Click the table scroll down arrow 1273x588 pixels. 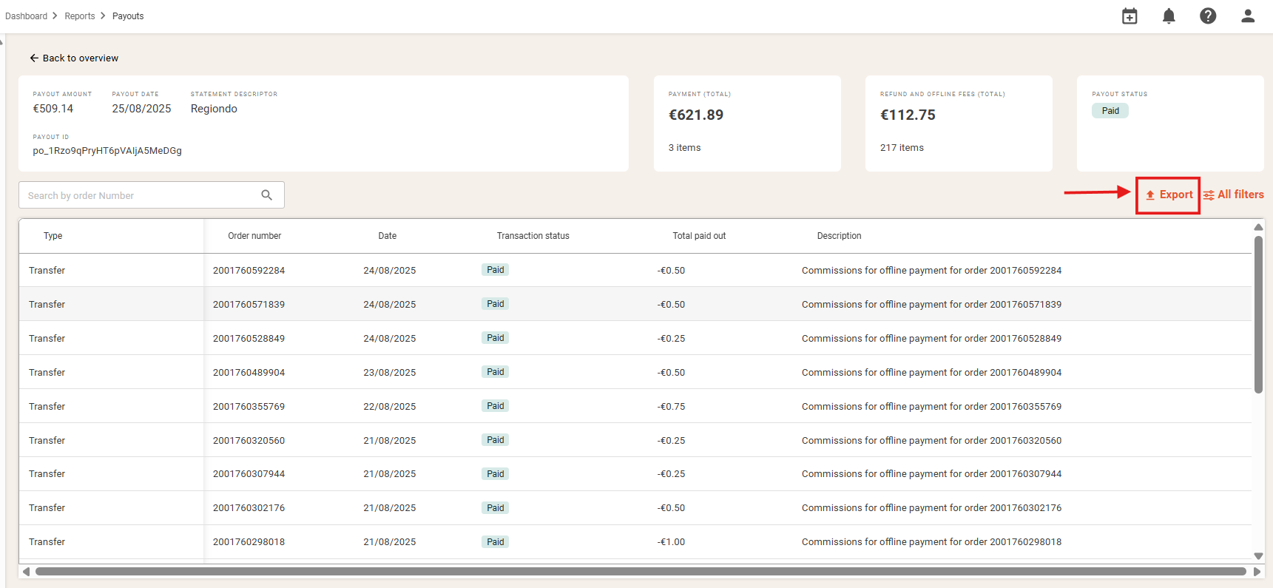(x=1258, y=556)
